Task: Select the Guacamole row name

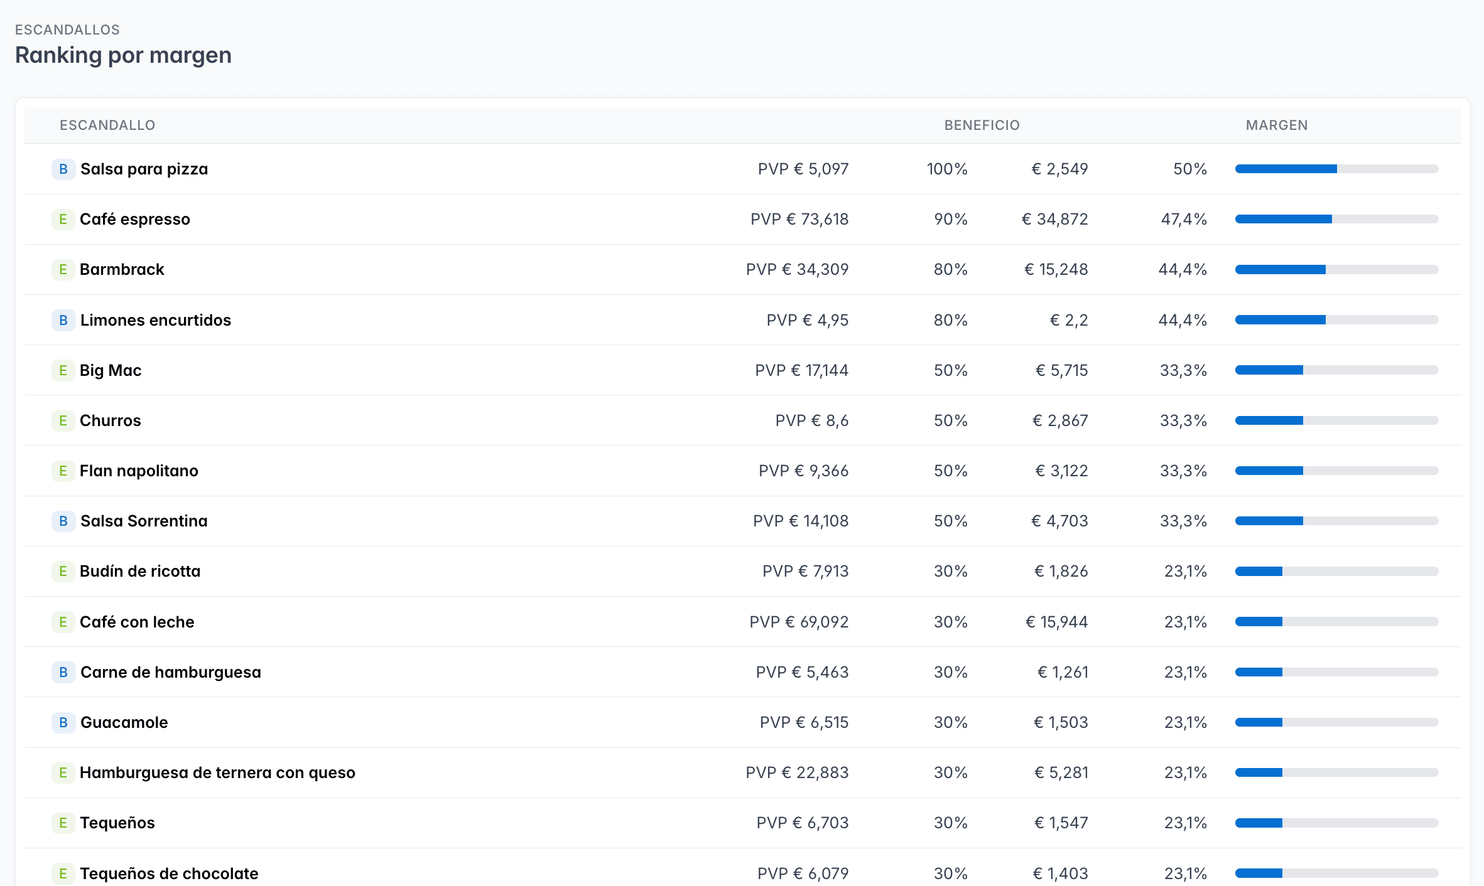Action: click(x=124, y=722)
